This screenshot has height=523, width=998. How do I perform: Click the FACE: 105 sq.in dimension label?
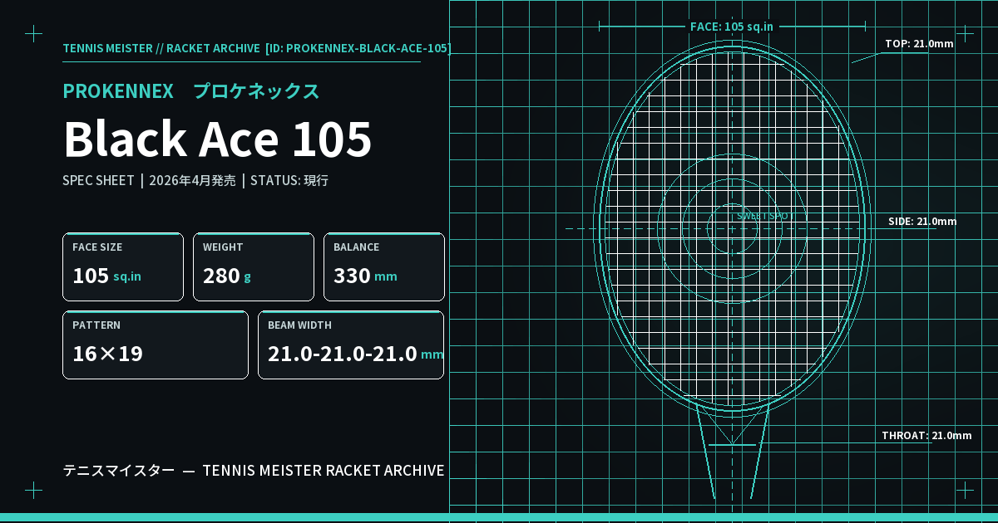coord(732,27)
